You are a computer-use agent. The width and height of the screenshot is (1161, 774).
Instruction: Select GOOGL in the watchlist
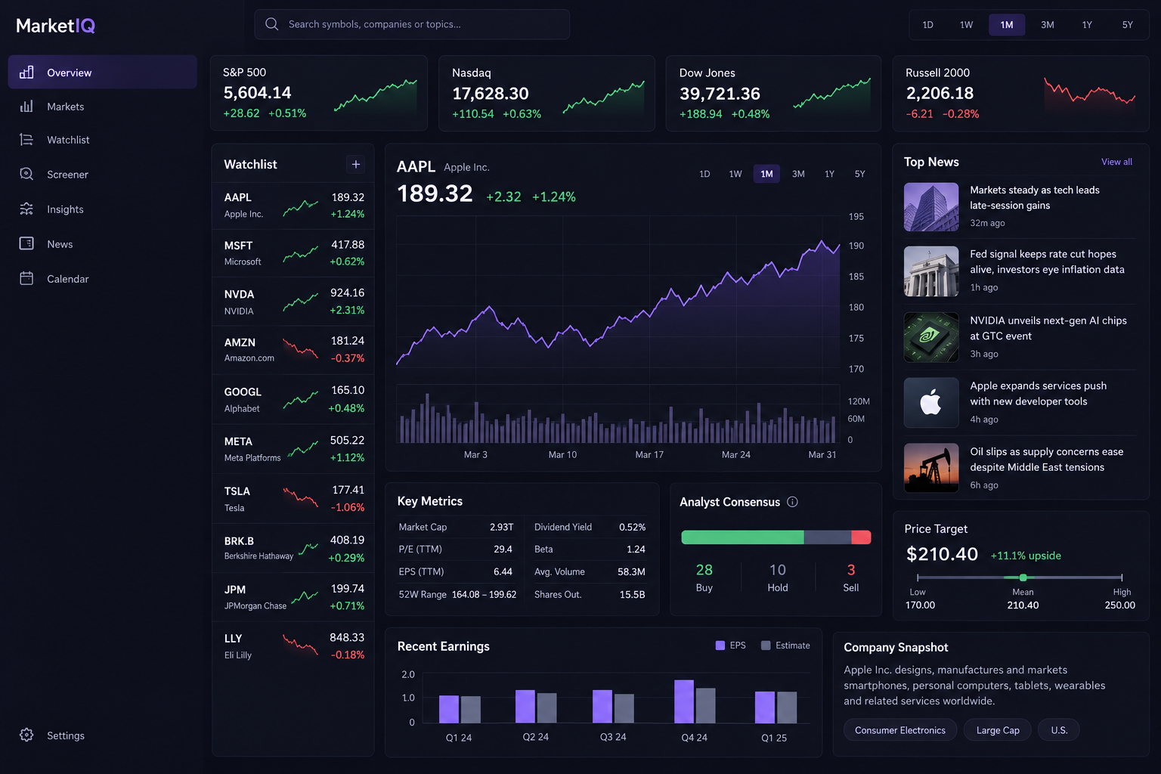[x=293, y=400]
